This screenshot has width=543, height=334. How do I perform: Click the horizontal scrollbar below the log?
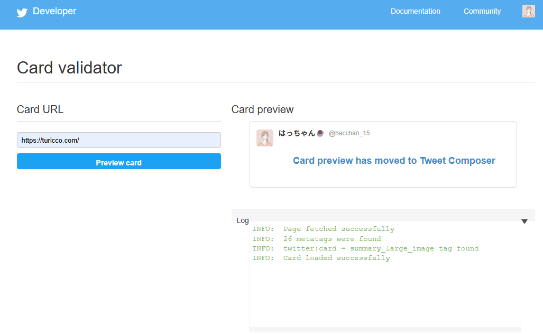point(385,330)
